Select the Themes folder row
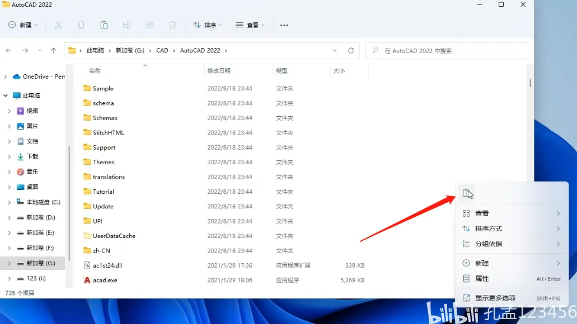577x324 pixels. click(224, 162)
